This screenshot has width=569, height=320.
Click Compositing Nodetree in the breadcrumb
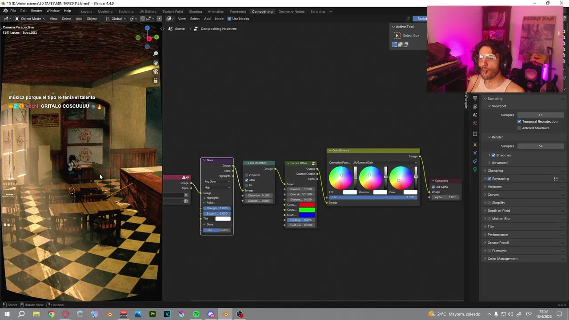pyautogui.click(x=218, y=29)
